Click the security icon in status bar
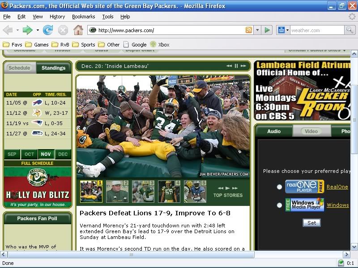The height and width of the screenshot is (268, 358). point(341,263)
